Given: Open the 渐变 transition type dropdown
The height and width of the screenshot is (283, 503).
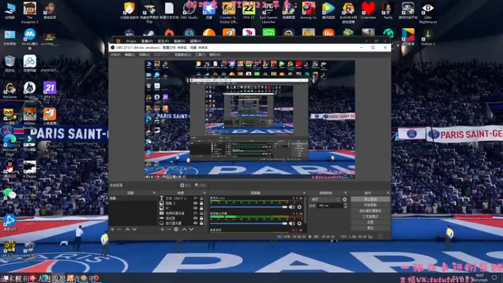Looking at the screenshot, I should tap(326, 199).
